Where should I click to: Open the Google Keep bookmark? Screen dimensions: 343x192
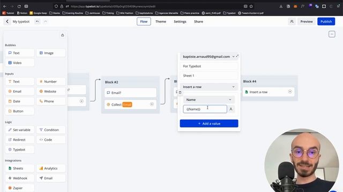click(38, 13)
